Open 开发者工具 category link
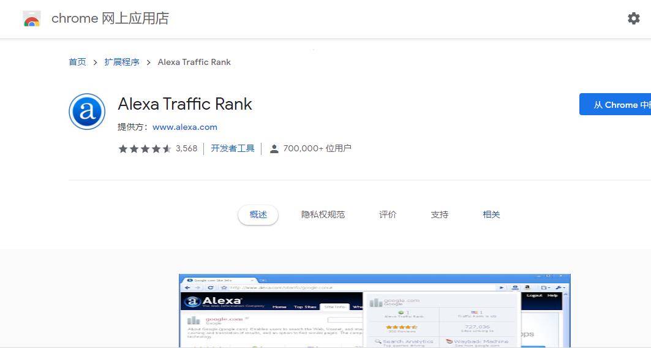The height and width of the screenshot is (348, 651). click(233, 148)
